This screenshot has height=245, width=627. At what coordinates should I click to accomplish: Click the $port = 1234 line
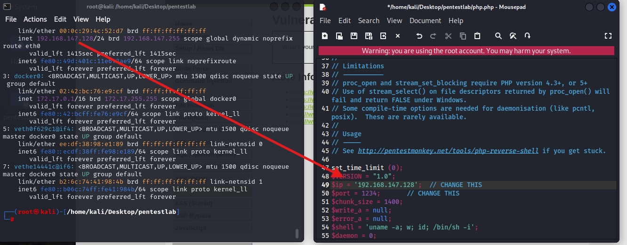click(395, 193)
